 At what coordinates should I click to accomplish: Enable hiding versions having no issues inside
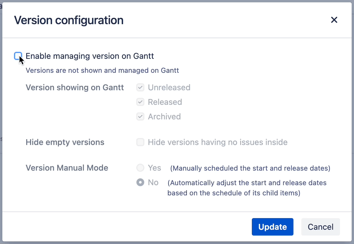140,142
